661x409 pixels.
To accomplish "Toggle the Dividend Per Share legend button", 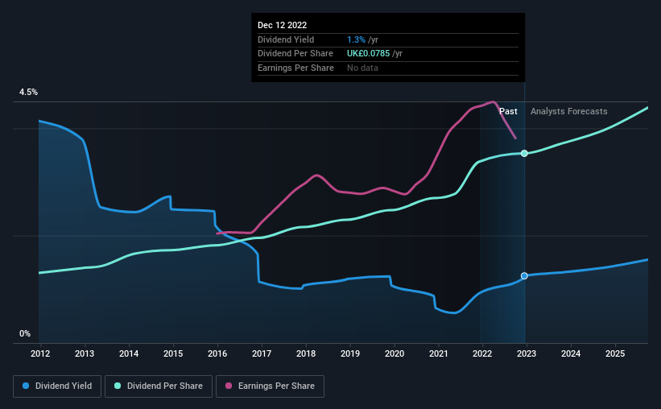I will pos(159,386).
